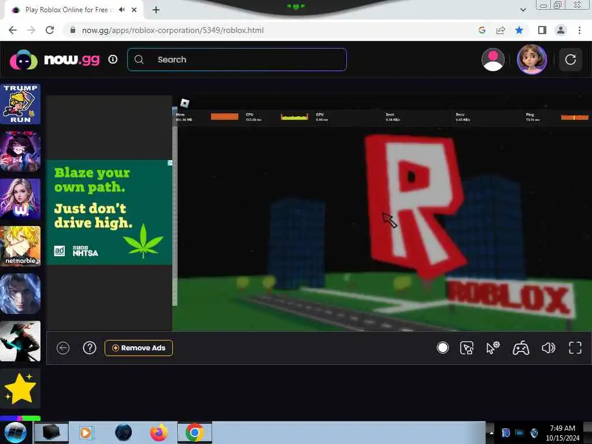The width and height of the screenshot is (592, 444).
Task: Click the lock site info icon
Action: 73,30
